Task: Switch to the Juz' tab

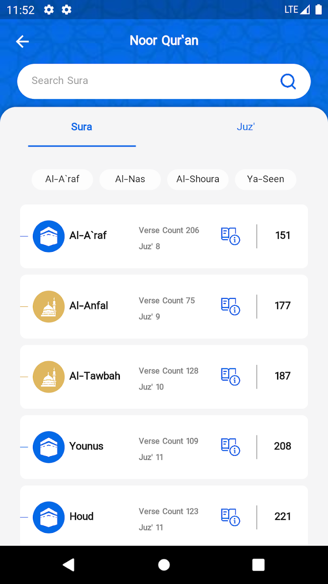Action: click(x=245, y=127)
